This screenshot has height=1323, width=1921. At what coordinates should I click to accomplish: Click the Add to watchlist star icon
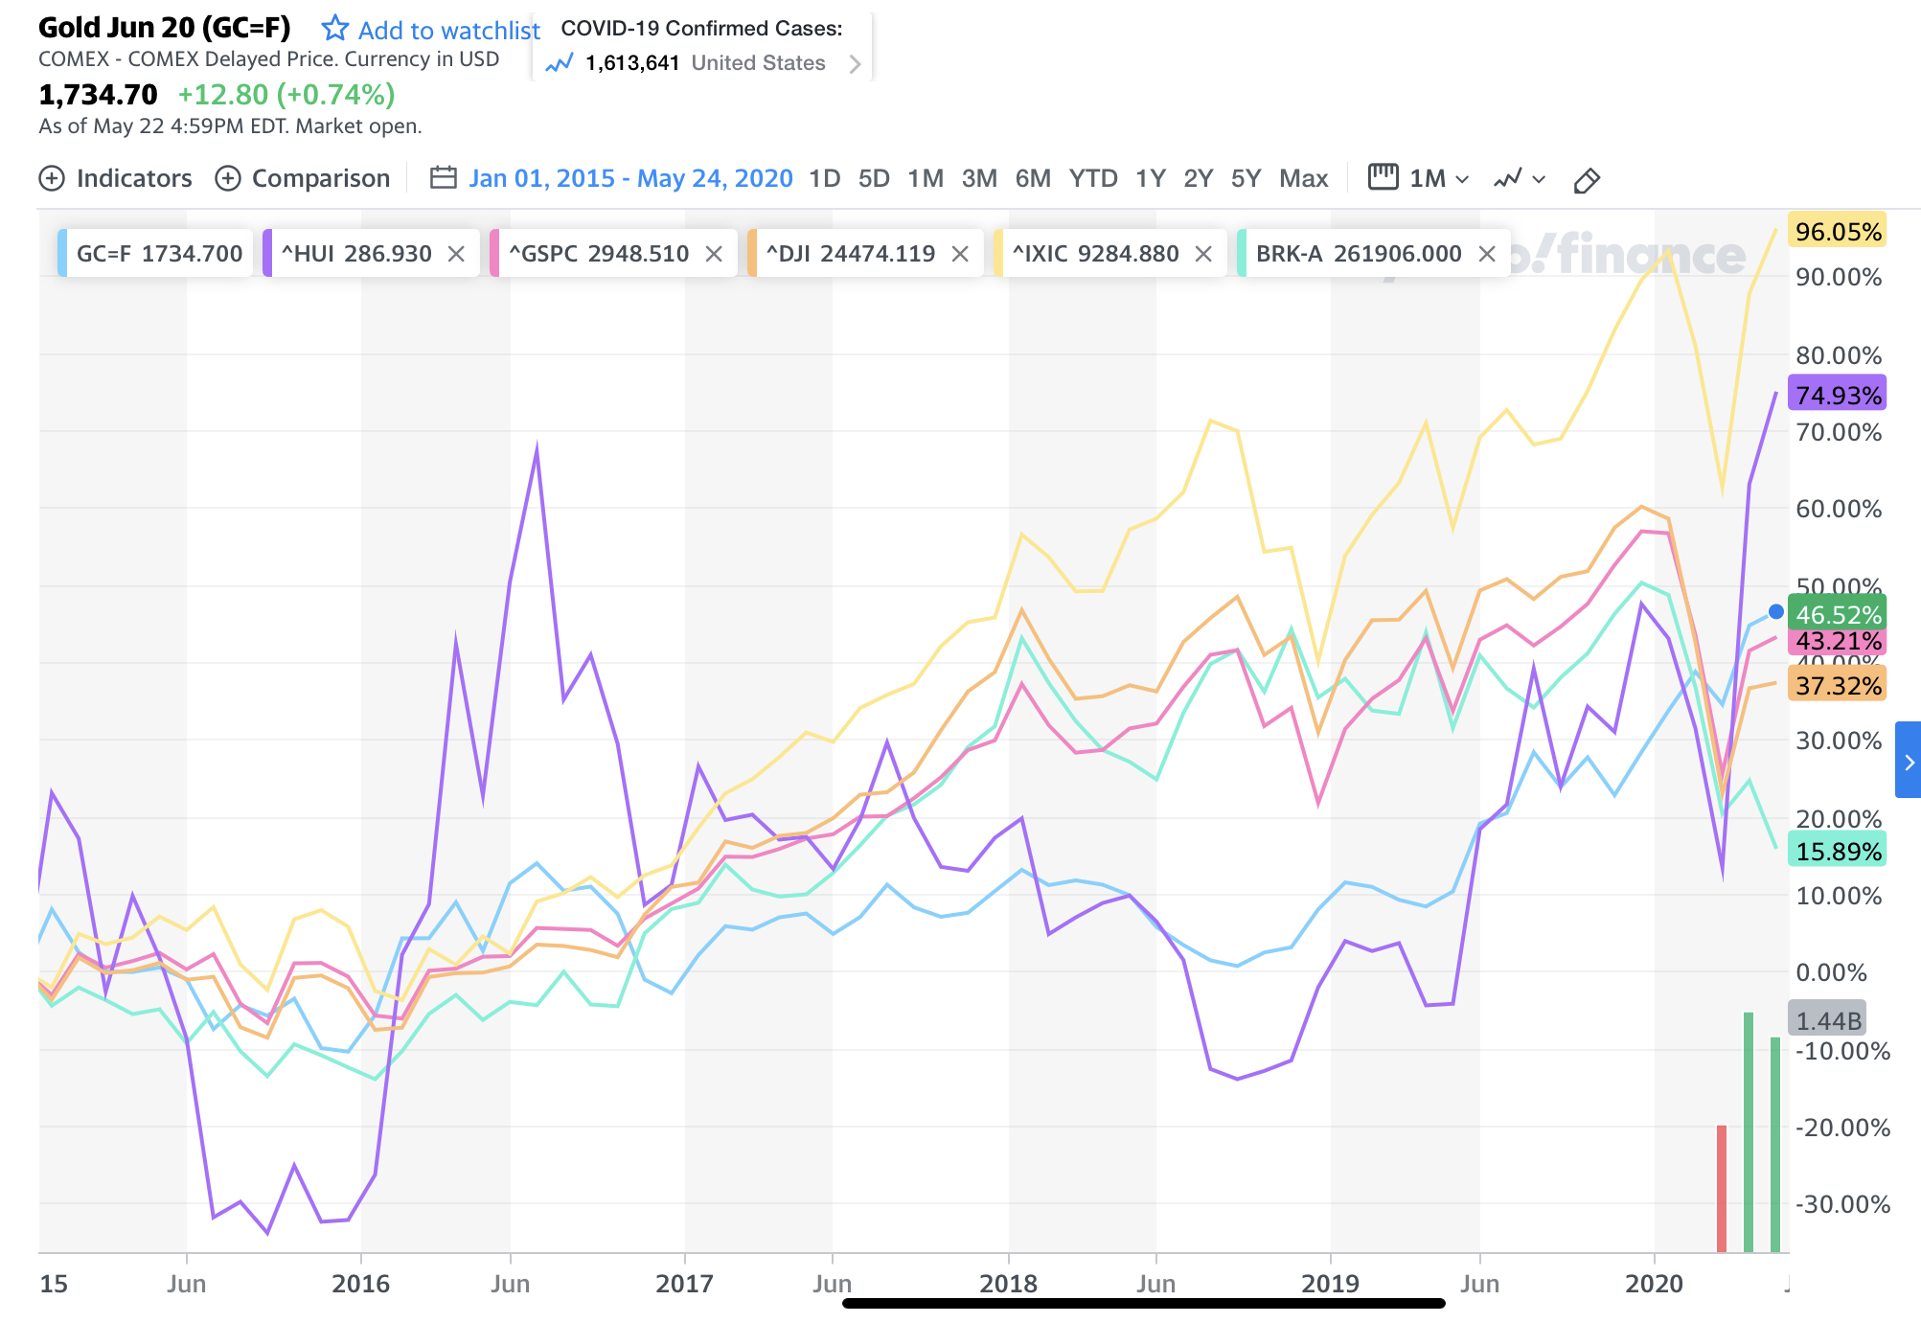click(334, 29)
